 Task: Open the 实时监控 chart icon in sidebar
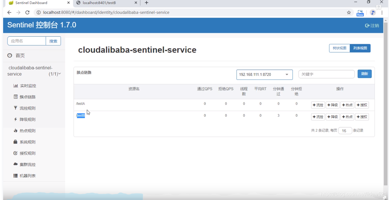16,86
